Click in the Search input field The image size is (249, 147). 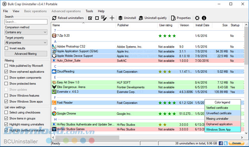tap(26, 22)
